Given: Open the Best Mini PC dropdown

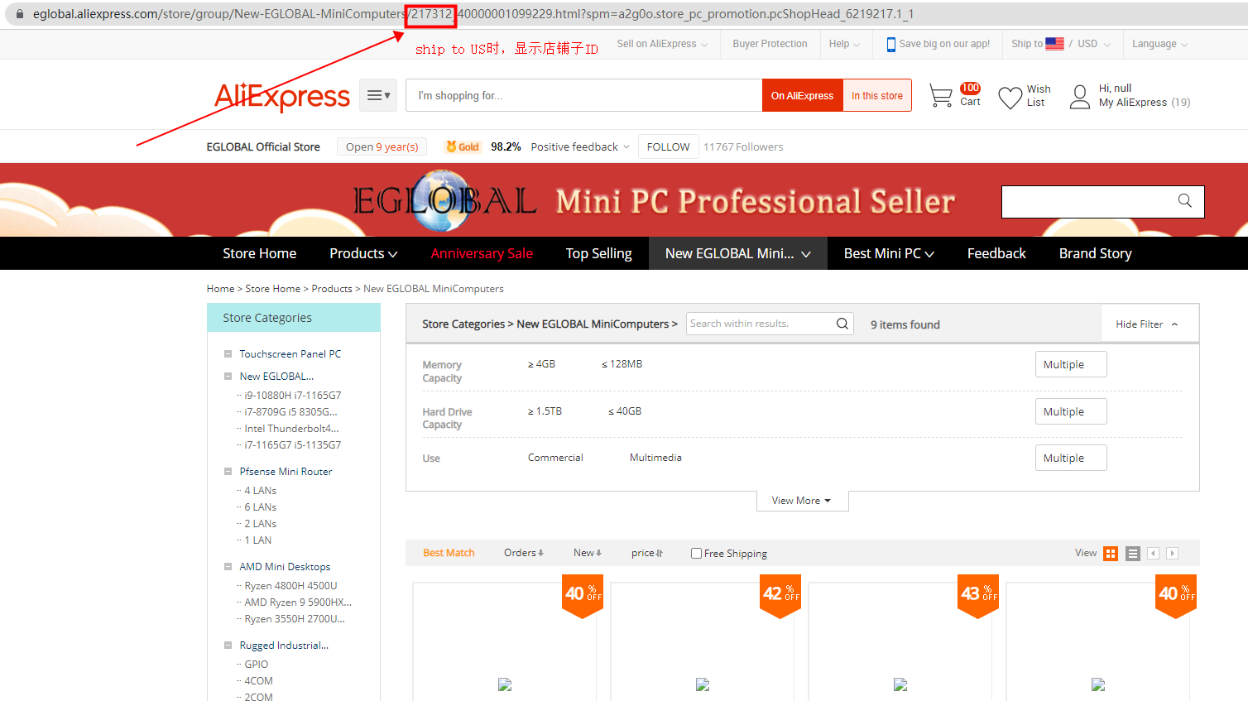Looking at the screenshot, I should (x=889, y=253).
